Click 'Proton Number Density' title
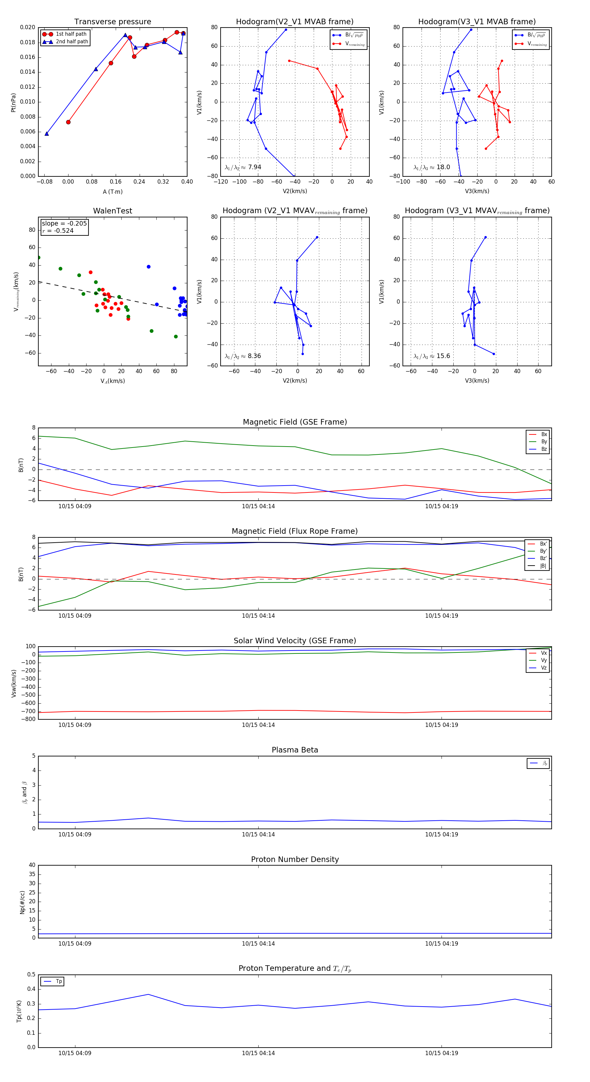This screenshot has width=590, height=1082. tap(295, 859)
